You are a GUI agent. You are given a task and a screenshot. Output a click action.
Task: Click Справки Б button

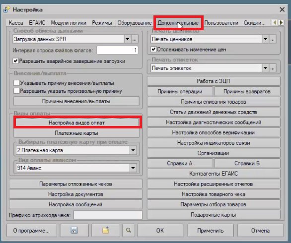click(x=247, y=163)
